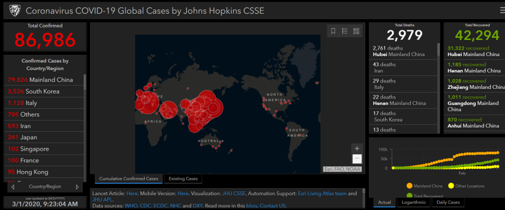This screenshot has height=210, width=505.
Task: Click the deaths list scrollbar
Action: (438, 50)
